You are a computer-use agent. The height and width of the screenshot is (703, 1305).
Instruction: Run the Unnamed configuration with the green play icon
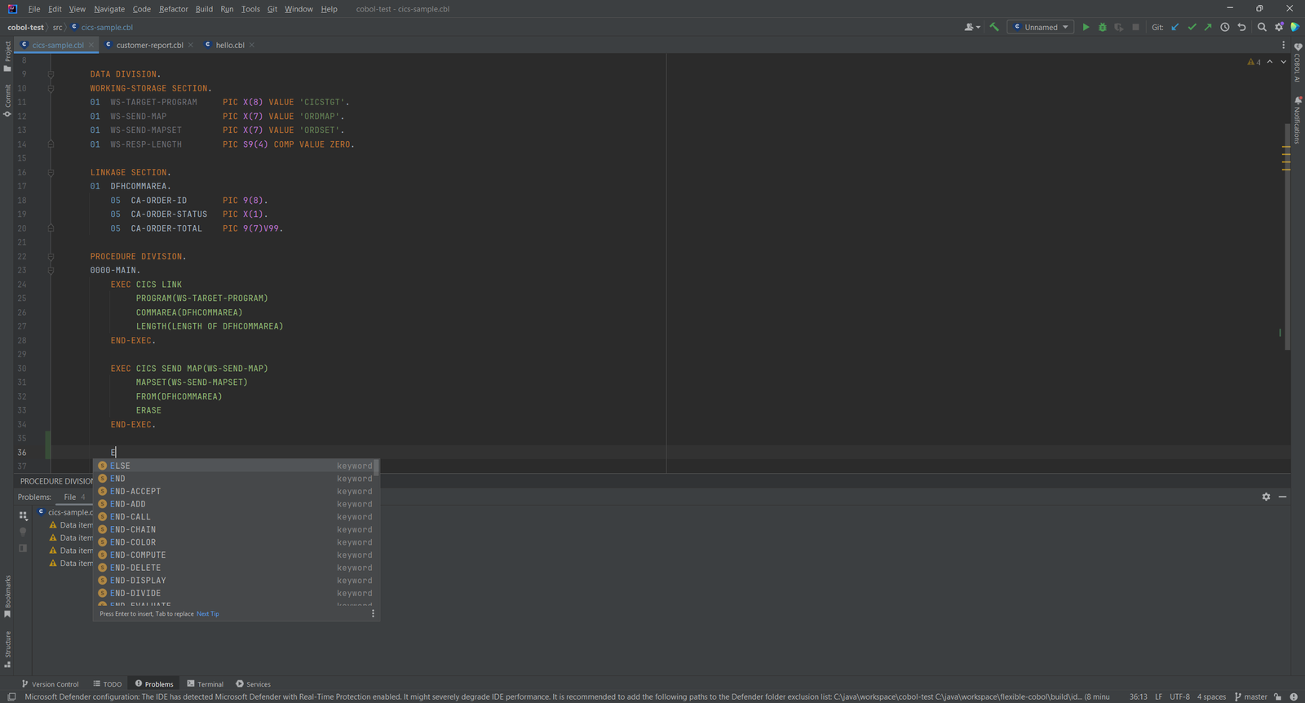point(1086,27)
